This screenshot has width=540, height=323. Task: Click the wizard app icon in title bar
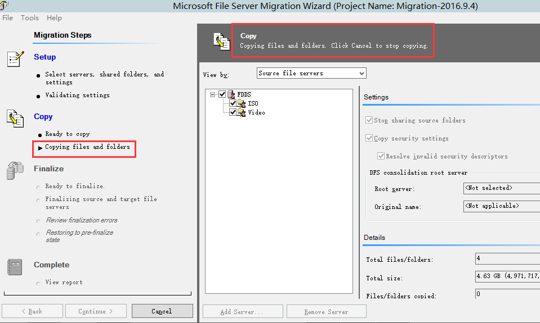pos(4,5)
